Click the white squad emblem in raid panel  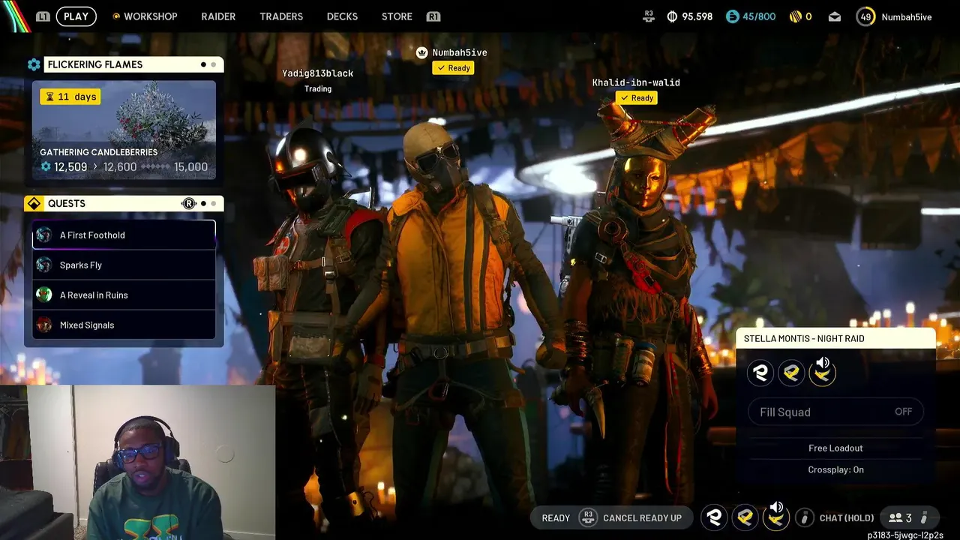point(760,373)
